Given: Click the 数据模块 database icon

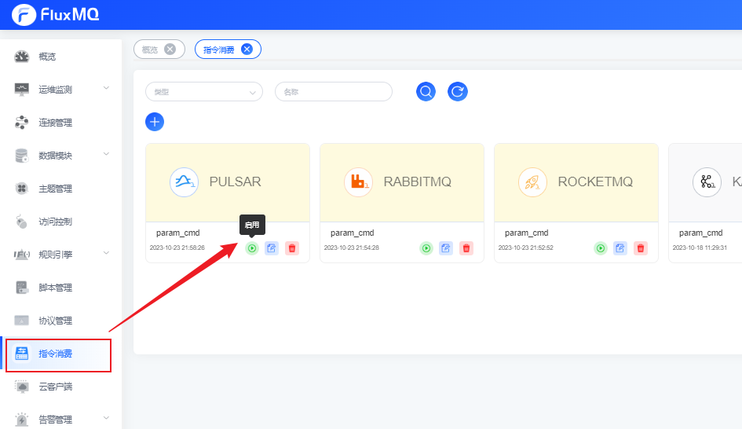Looking at the screenshot, I should [22, 156].
